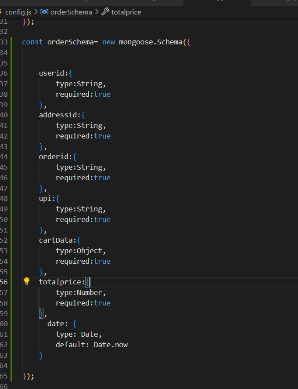Click the 'totalprice' property on line 56
Image resolution: width=298 pixels, height=389 pixels.
tap(60, 282)
